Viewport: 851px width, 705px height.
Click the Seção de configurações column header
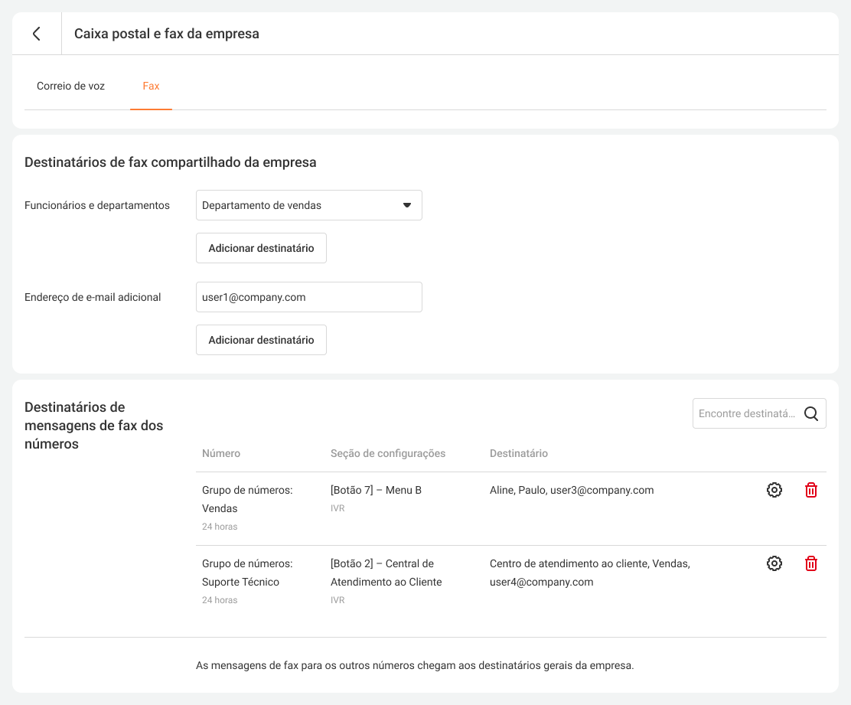coord(387,453)
